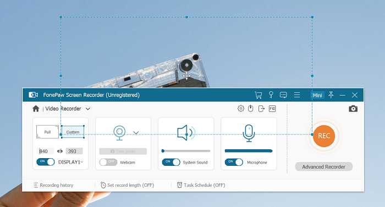The height and width of the screenshot is (207, 385).
Task: Click the register key icon
Action: [x=271, y=94]
